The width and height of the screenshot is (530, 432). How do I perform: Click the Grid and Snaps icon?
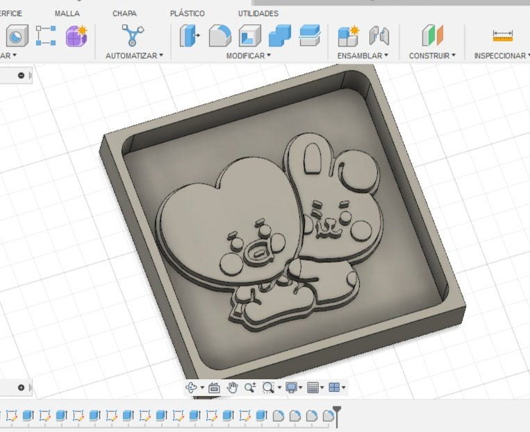coord(313,388)
